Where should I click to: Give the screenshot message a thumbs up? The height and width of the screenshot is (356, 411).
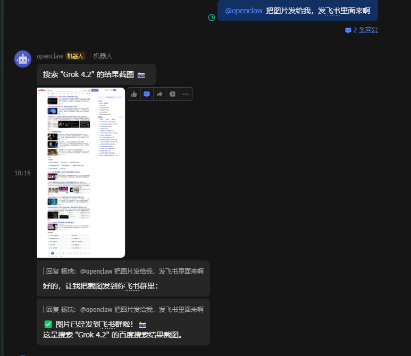[x=134, y=94]
